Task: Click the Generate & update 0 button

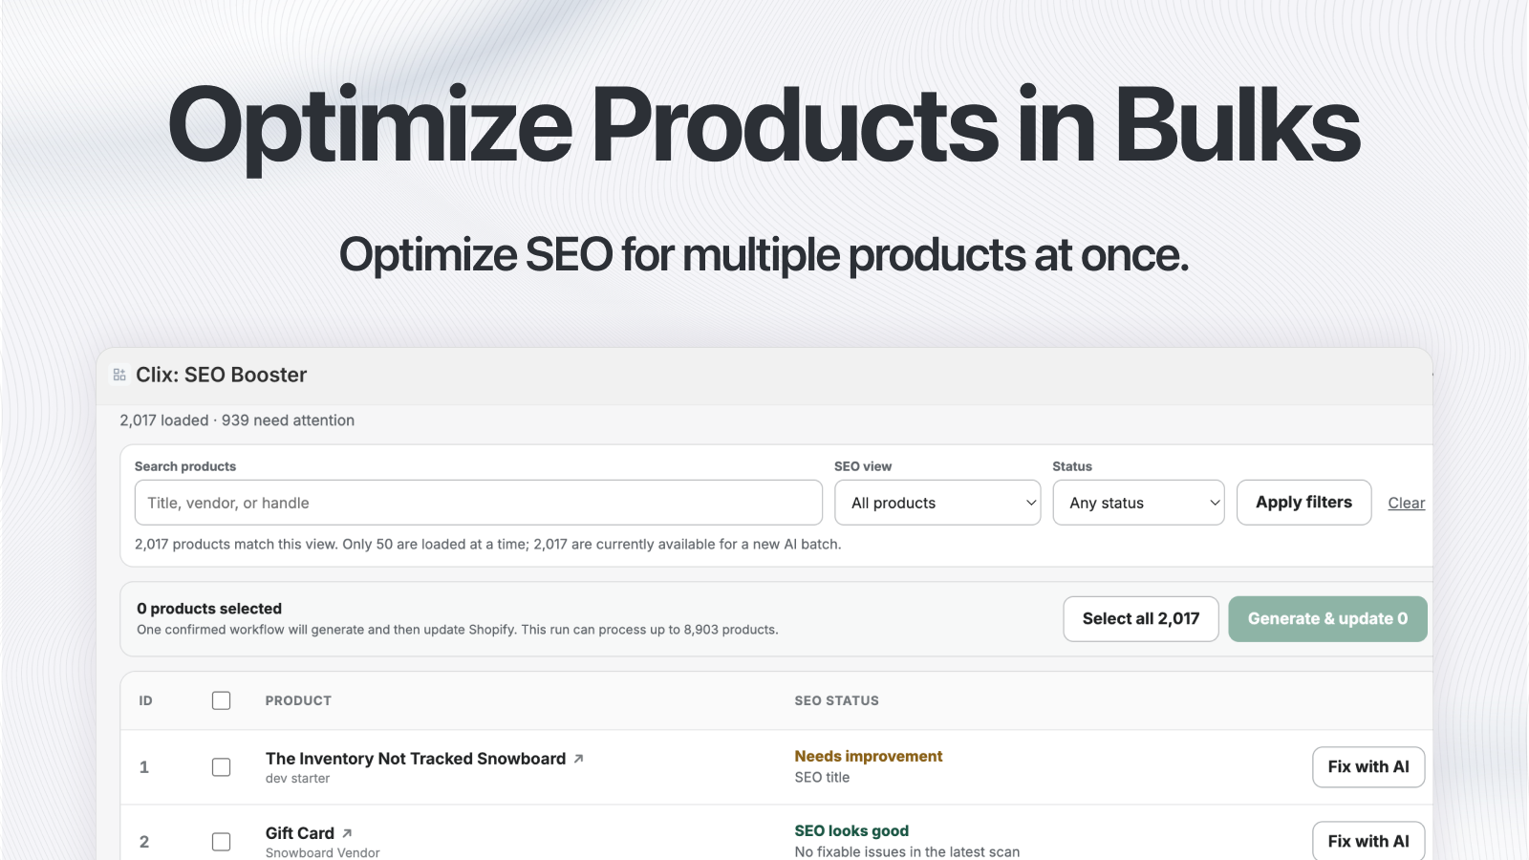Action: (1327, 619)
